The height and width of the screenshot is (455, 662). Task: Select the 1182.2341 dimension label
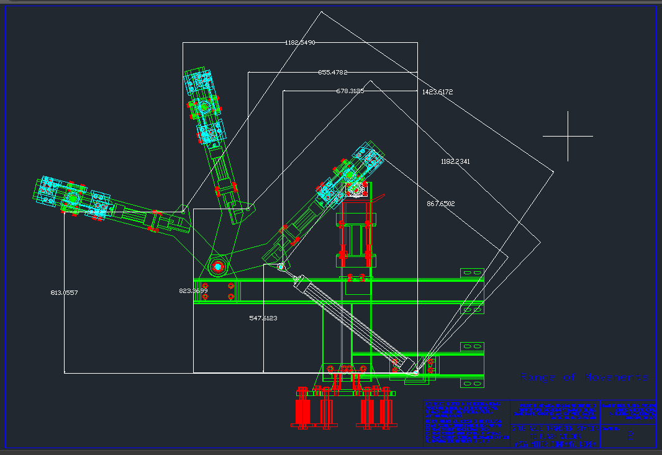(x=455, y=160)
